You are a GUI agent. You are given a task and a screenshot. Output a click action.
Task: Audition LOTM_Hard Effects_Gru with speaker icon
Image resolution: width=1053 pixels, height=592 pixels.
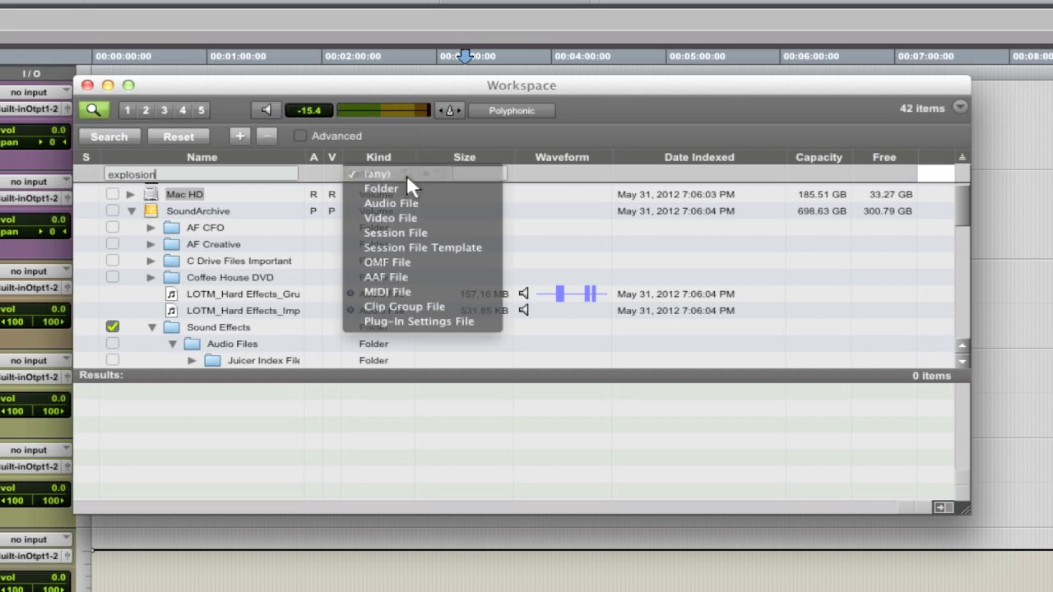tap(523, 294)
